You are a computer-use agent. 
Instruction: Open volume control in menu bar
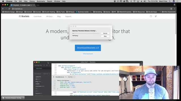click(145, 1)
